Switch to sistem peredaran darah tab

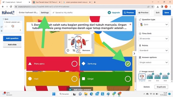pos(76,2)
